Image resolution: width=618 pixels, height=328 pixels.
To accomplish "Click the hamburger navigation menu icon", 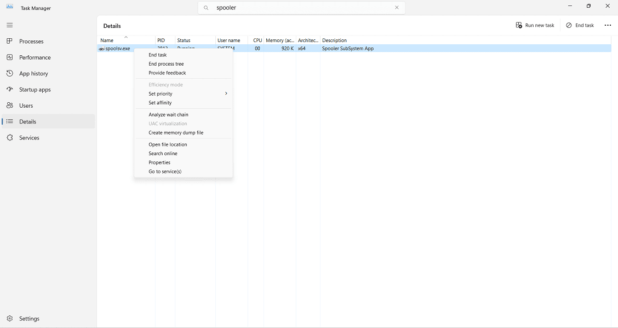I will pyautogui.click(x=9, y=25).
